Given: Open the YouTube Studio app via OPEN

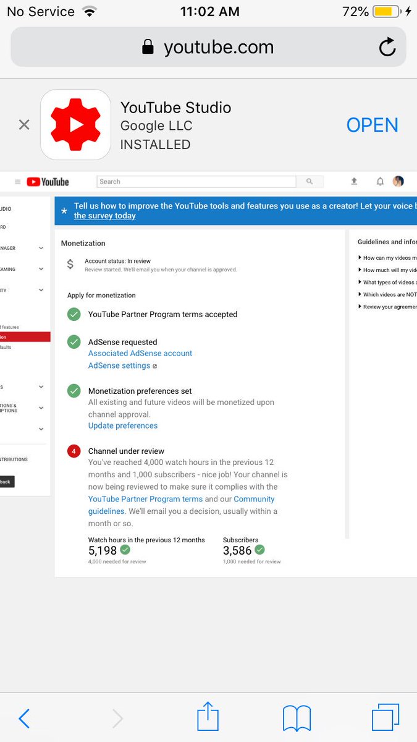Looking at the screenshot, I should (x=372, y=125).
